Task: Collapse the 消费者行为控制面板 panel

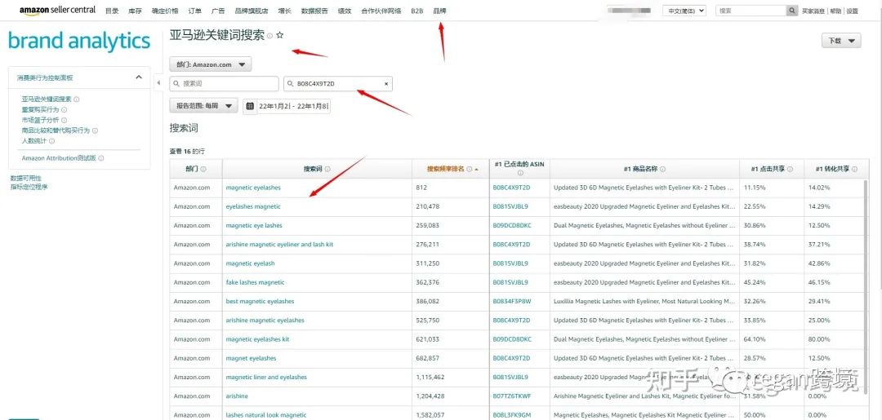Action: (139, 77)
